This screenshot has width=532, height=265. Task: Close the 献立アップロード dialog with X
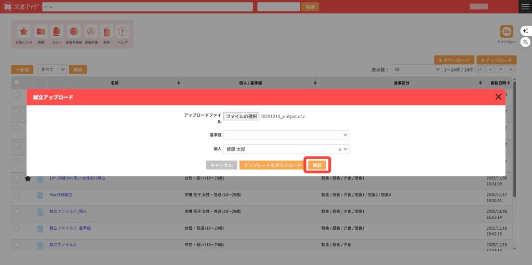pyautogui.click(x=498, y=96)
